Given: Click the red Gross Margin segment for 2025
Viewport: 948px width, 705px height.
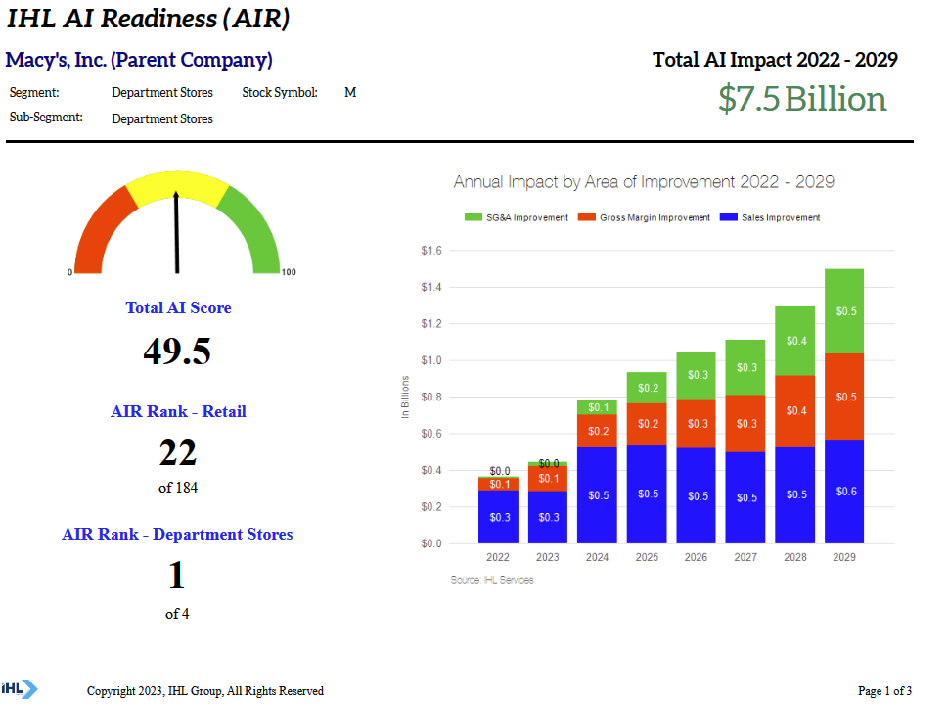Looking at the screenshot, I should (647, 424).
